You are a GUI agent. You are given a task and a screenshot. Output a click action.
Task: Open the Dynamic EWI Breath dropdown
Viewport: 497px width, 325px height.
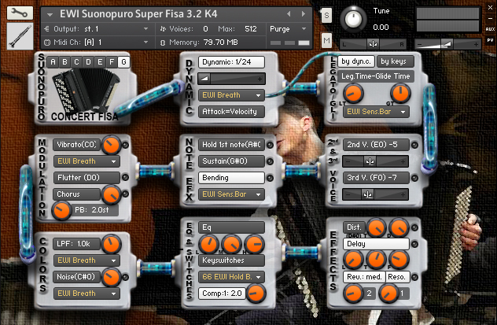(231, 95)
